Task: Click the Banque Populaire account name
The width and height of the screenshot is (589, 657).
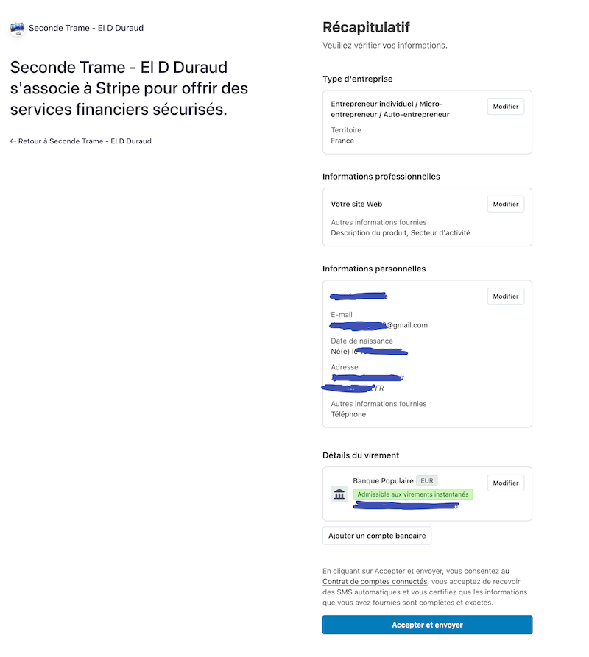Action: coord(383,480)
